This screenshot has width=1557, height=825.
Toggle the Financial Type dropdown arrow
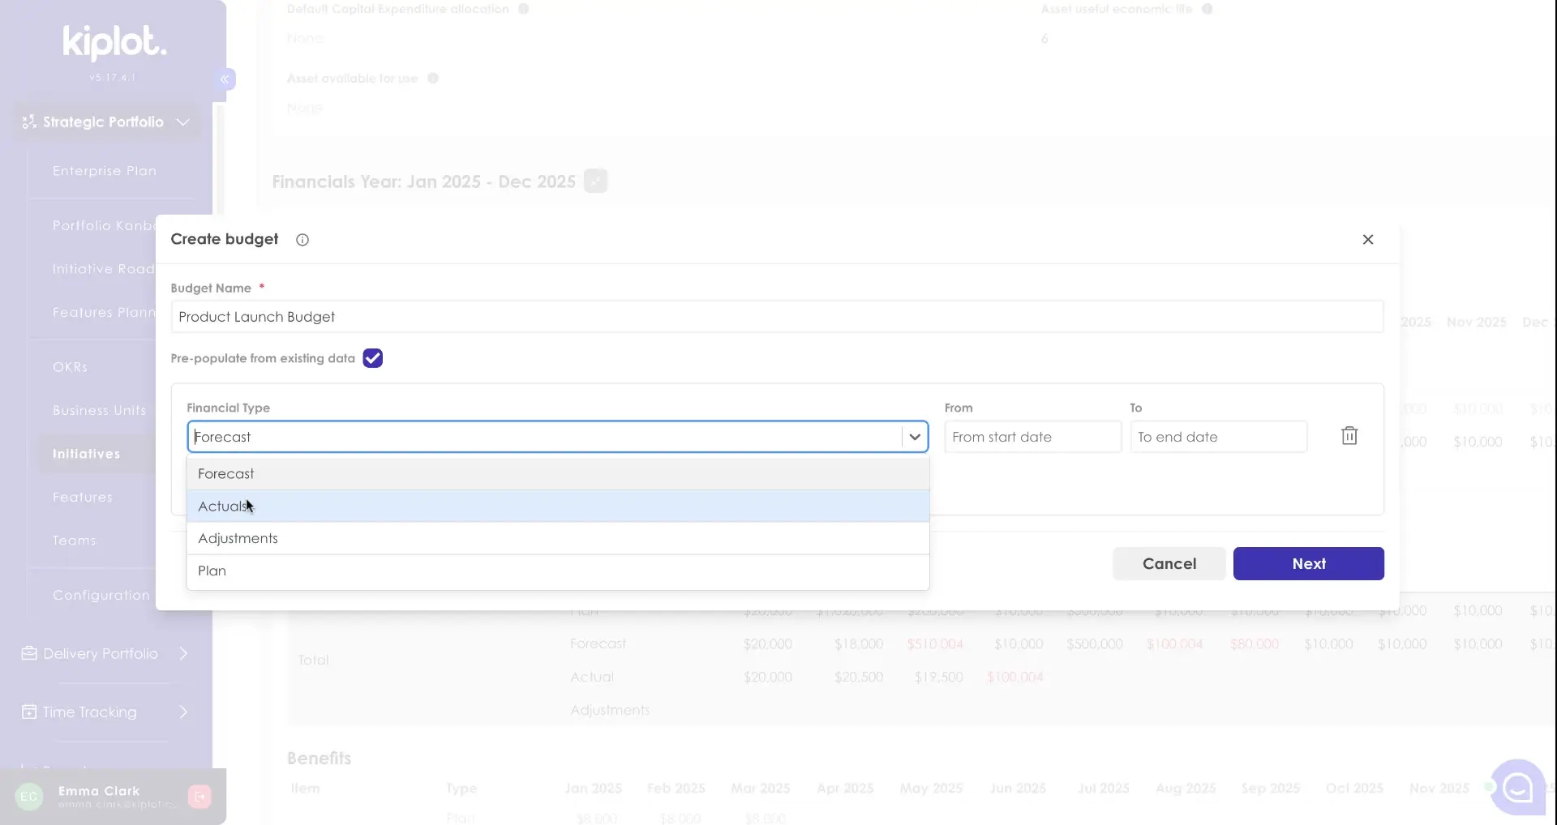coord(915,437)
